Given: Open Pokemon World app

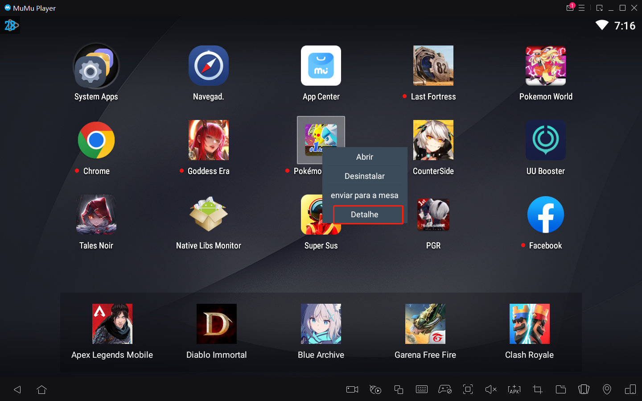Looking at the screenshot, I should coord(546,66).
